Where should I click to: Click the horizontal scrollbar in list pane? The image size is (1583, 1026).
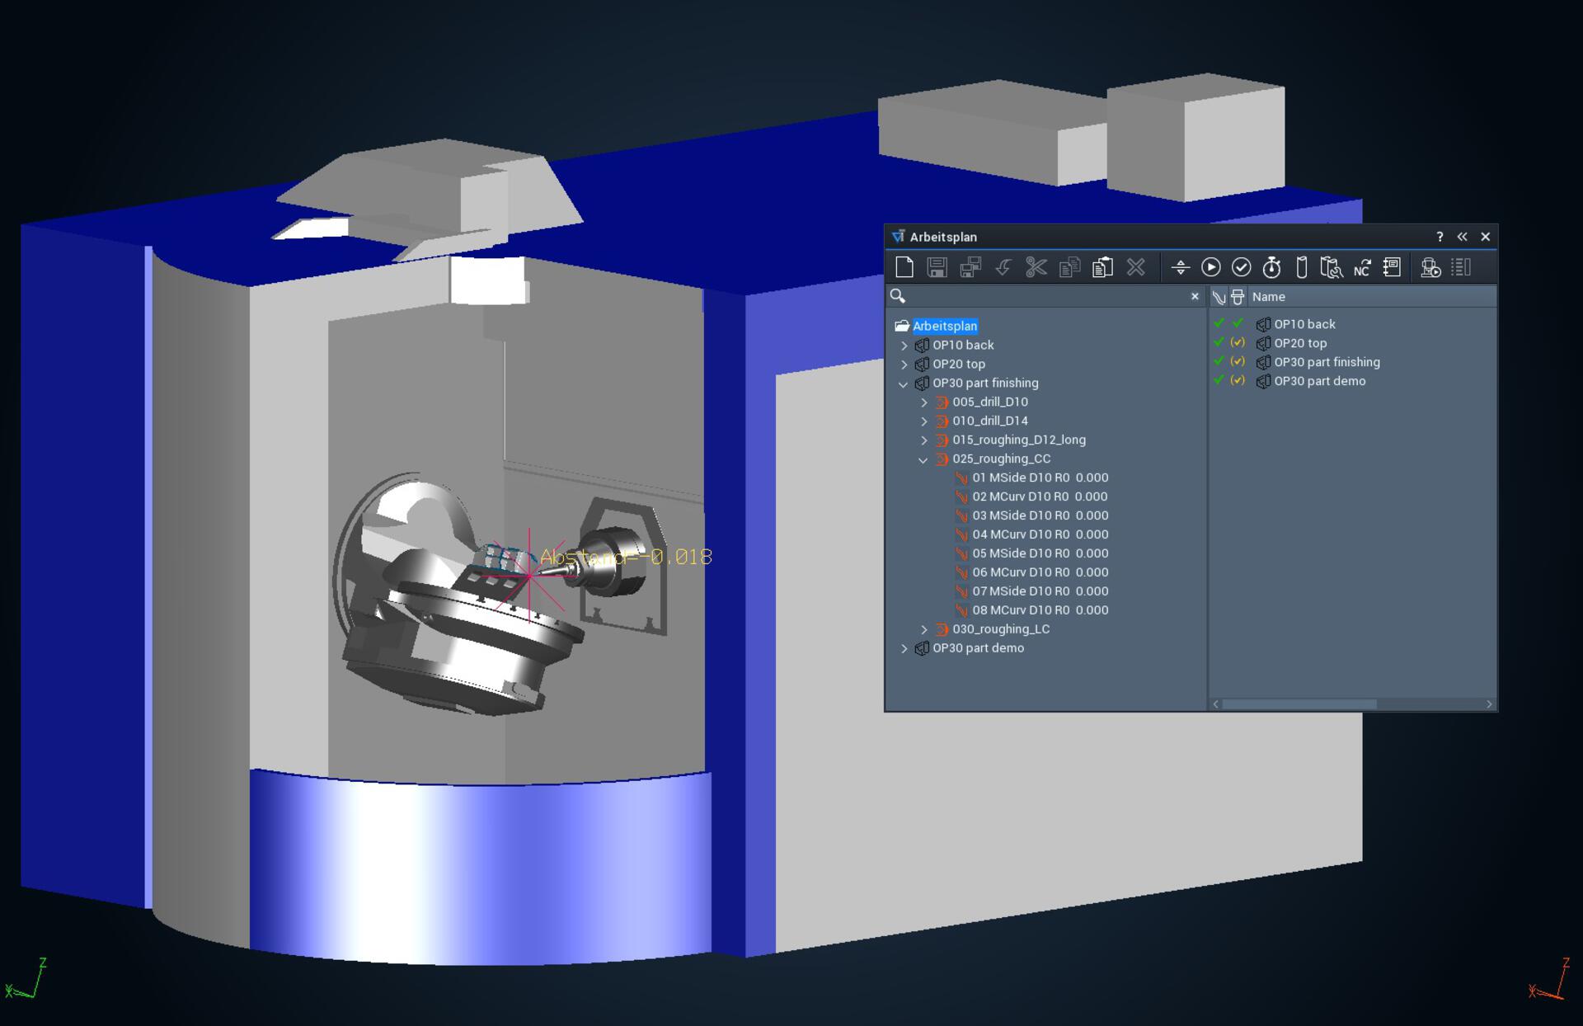pyautogui.click(x=1299, y=704)
